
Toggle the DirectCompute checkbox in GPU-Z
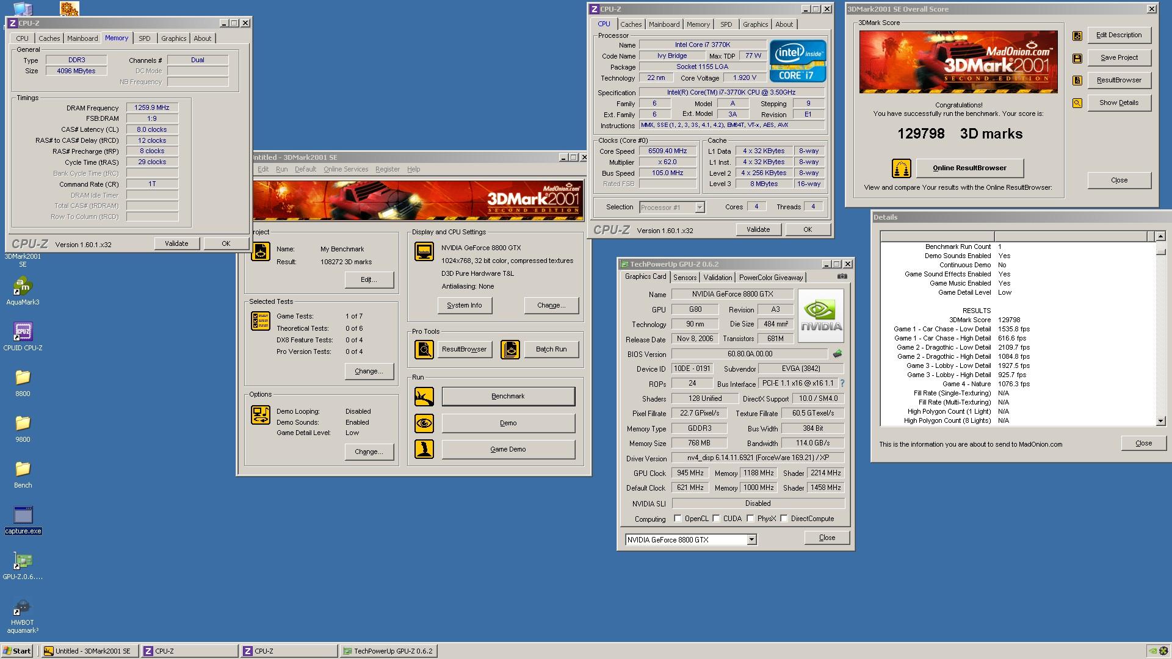click(784, 519)
